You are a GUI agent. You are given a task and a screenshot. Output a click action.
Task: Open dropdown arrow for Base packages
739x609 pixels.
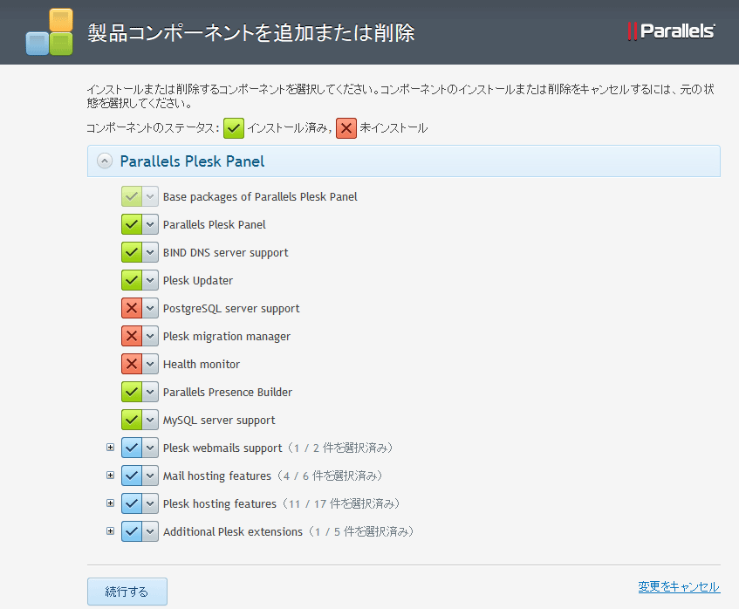(x=150, y=197)
